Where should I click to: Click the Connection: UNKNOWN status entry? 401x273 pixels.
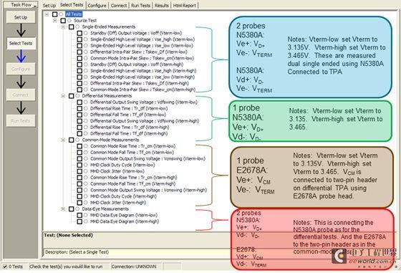pyautogui.click(x=134, y=267)
